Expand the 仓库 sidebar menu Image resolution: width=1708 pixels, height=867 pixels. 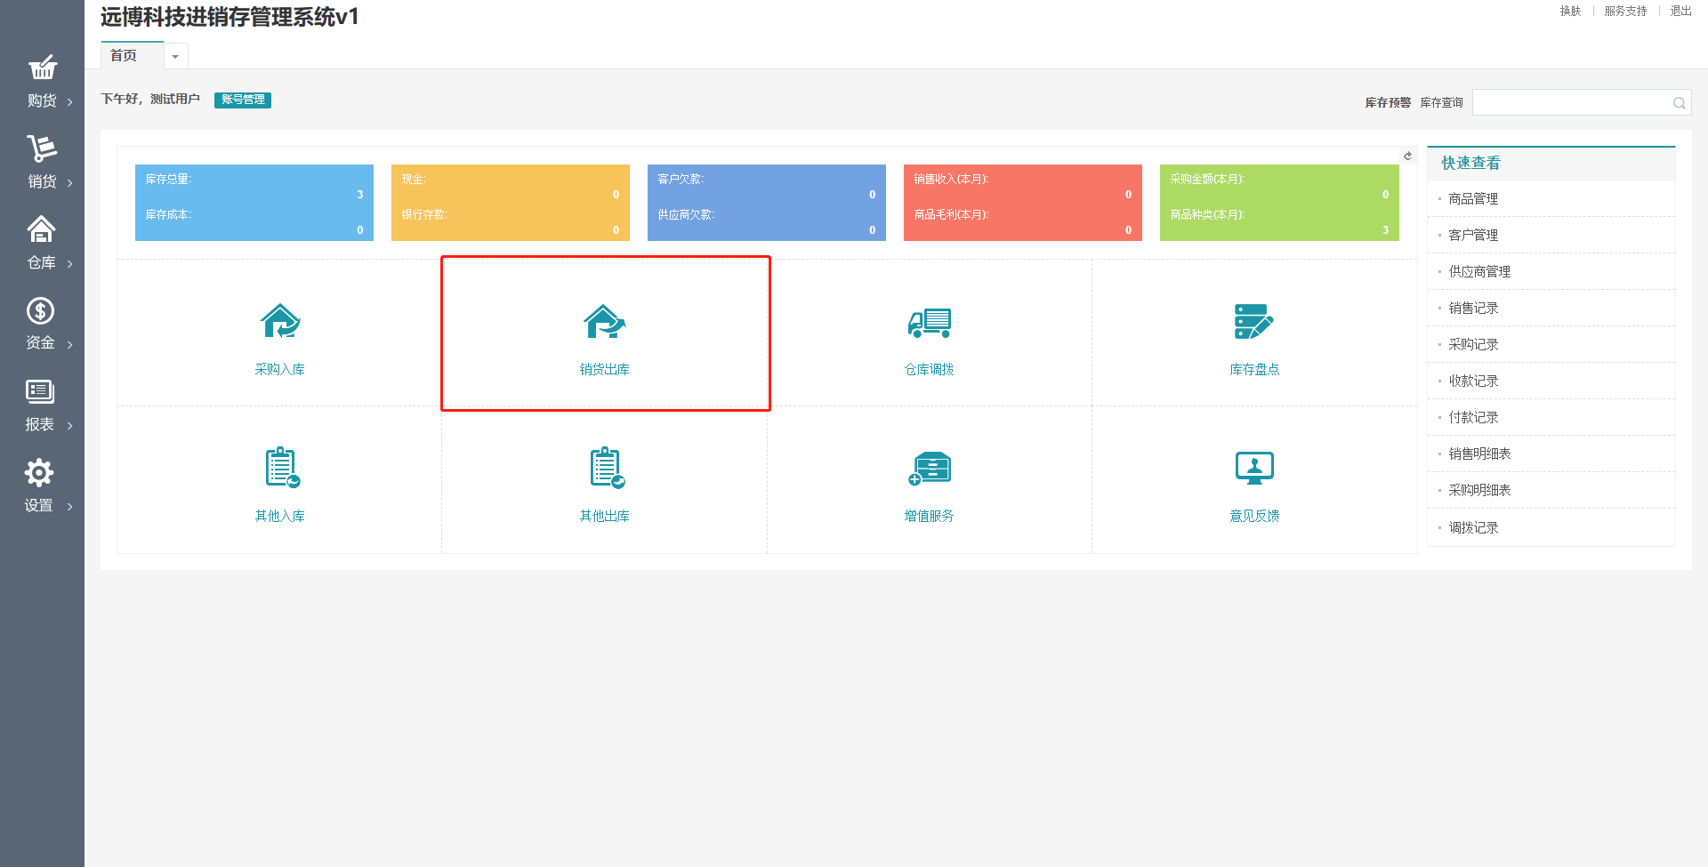coord(42,244)
